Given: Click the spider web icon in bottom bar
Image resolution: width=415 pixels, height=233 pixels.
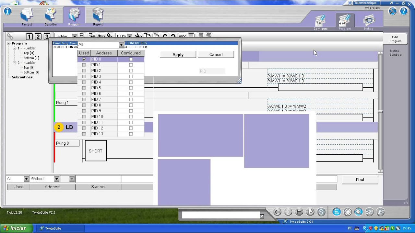Looking at the screenshot, I should click(348, 212).
